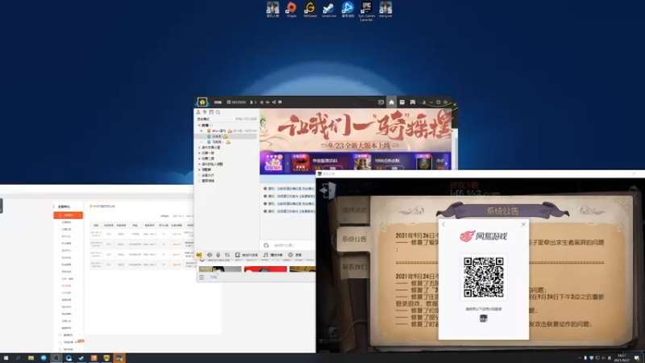This screenshot has height=363, width=645.
Task: Open the WeGame desktop shortcut
Action: click(x=310, y=9)
